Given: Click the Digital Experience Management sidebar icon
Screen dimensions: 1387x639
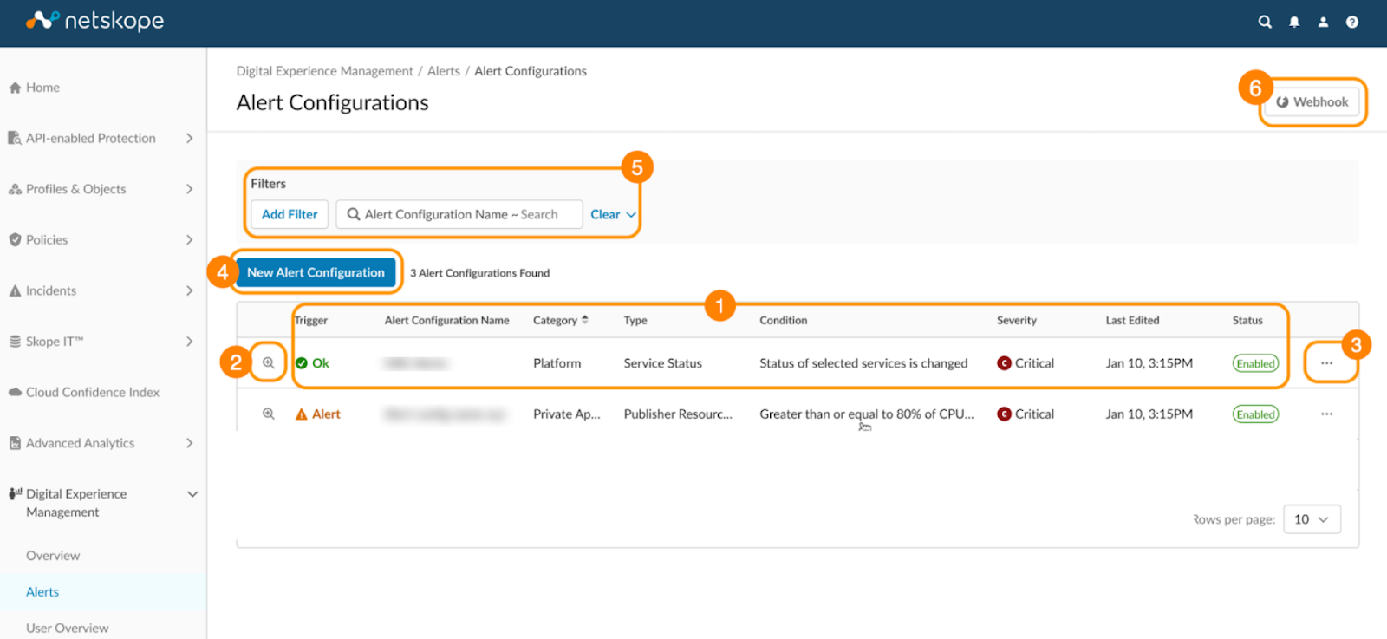Looking at the screenshot, I should 15,494.
